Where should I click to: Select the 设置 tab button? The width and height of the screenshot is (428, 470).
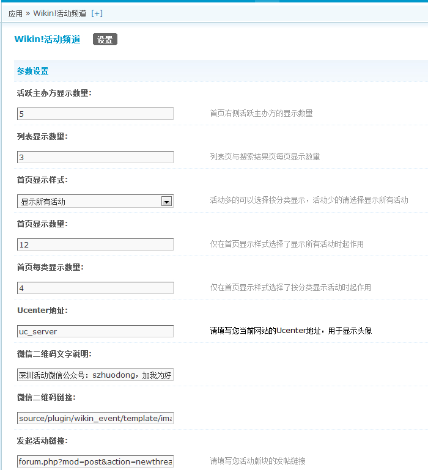105,39
